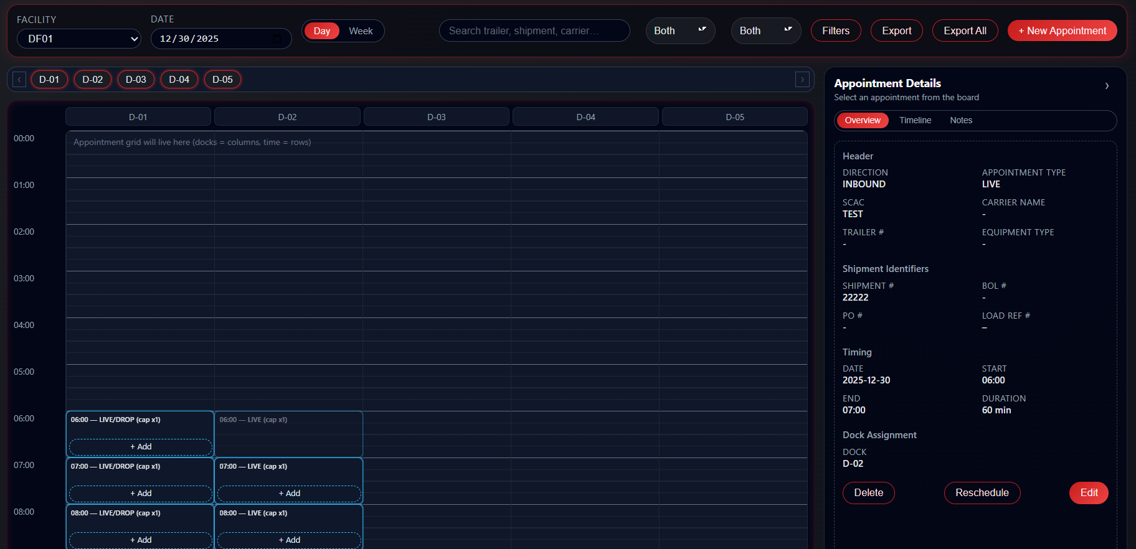Edit the selected appointment
Viewport: 1136px width, 549px height.
(x=1089, y=493)
